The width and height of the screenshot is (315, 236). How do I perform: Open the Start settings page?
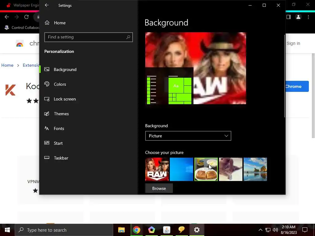54,143
